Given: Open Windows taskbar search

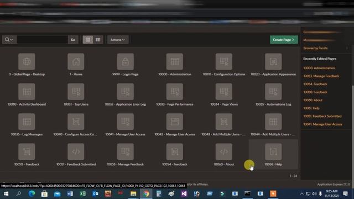Looking at the screenshot, I should click(19, 193).
